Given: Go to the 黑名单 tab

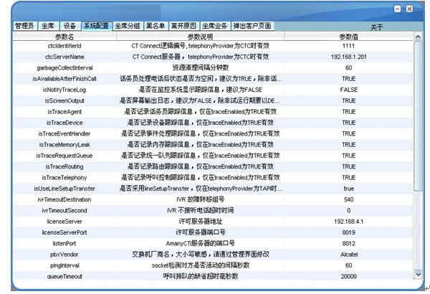Looking at the screenshot, I should click(x=156, y=26).
